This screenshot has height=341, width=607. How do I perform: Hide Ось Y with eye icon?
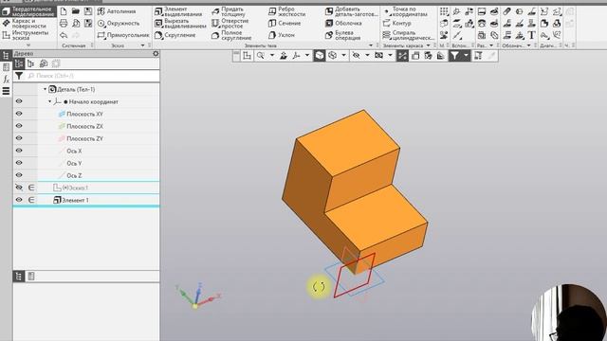pyautogui.click(x=19, y=163)
